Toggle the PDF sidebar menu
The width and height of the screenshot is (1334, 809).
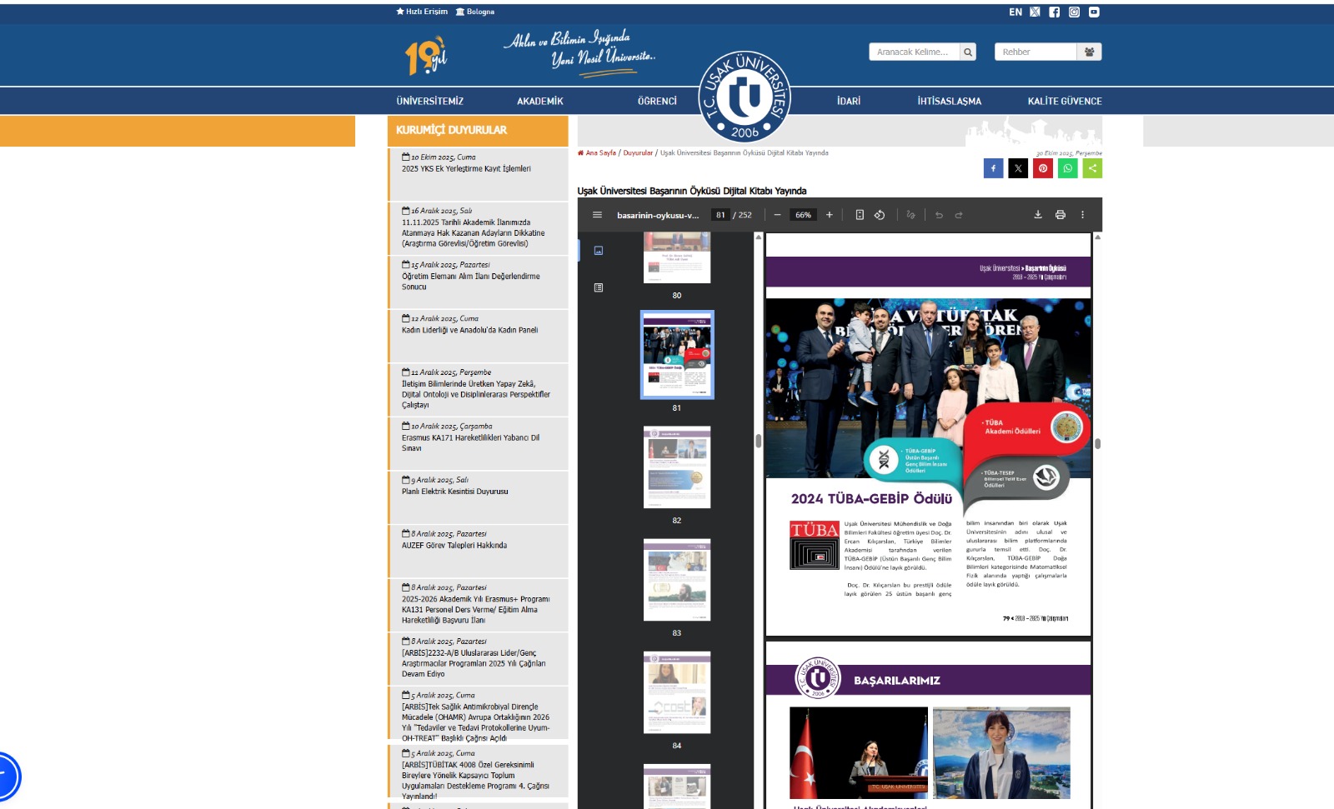point(597,215)
